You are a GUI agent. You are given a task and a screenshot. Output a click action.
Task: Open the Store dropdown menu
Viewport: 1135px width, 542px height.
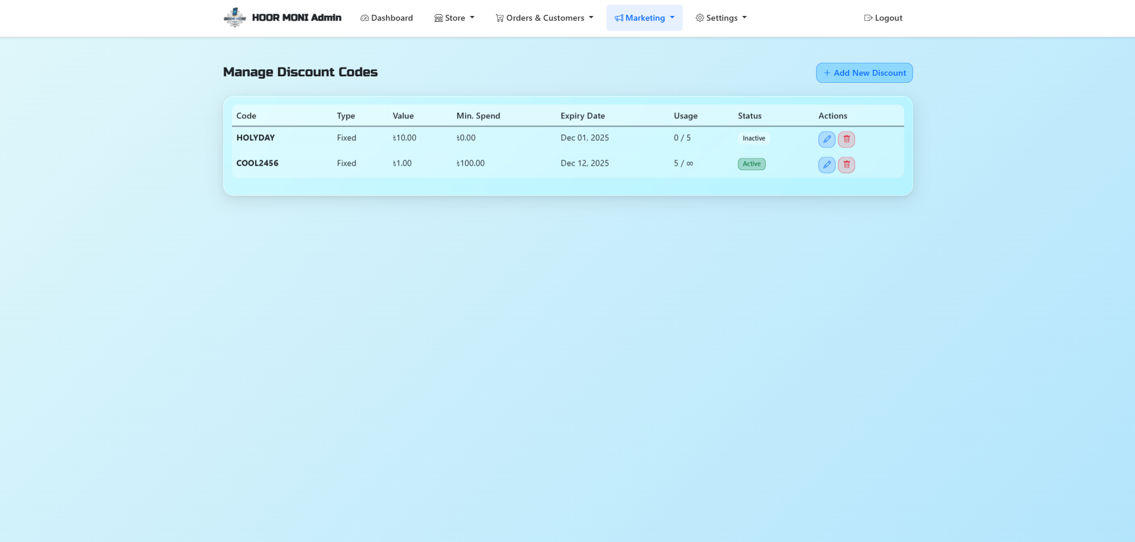pyautogui.click(x=454, y=18)
